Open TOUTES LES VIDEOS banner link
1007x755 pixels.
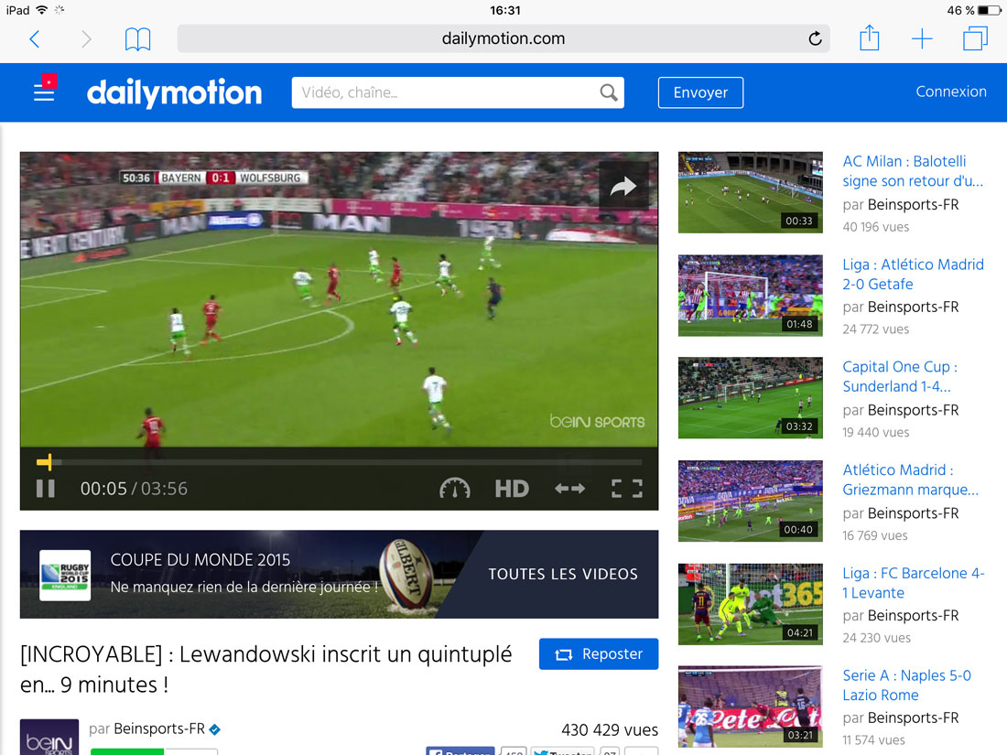[563, 574]
